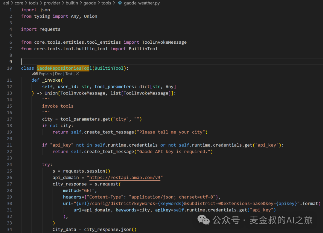Click '.format(' at end of line 30
Image resolution: width=323 pixels, height=233 pixels.
(x=310, y=203)
